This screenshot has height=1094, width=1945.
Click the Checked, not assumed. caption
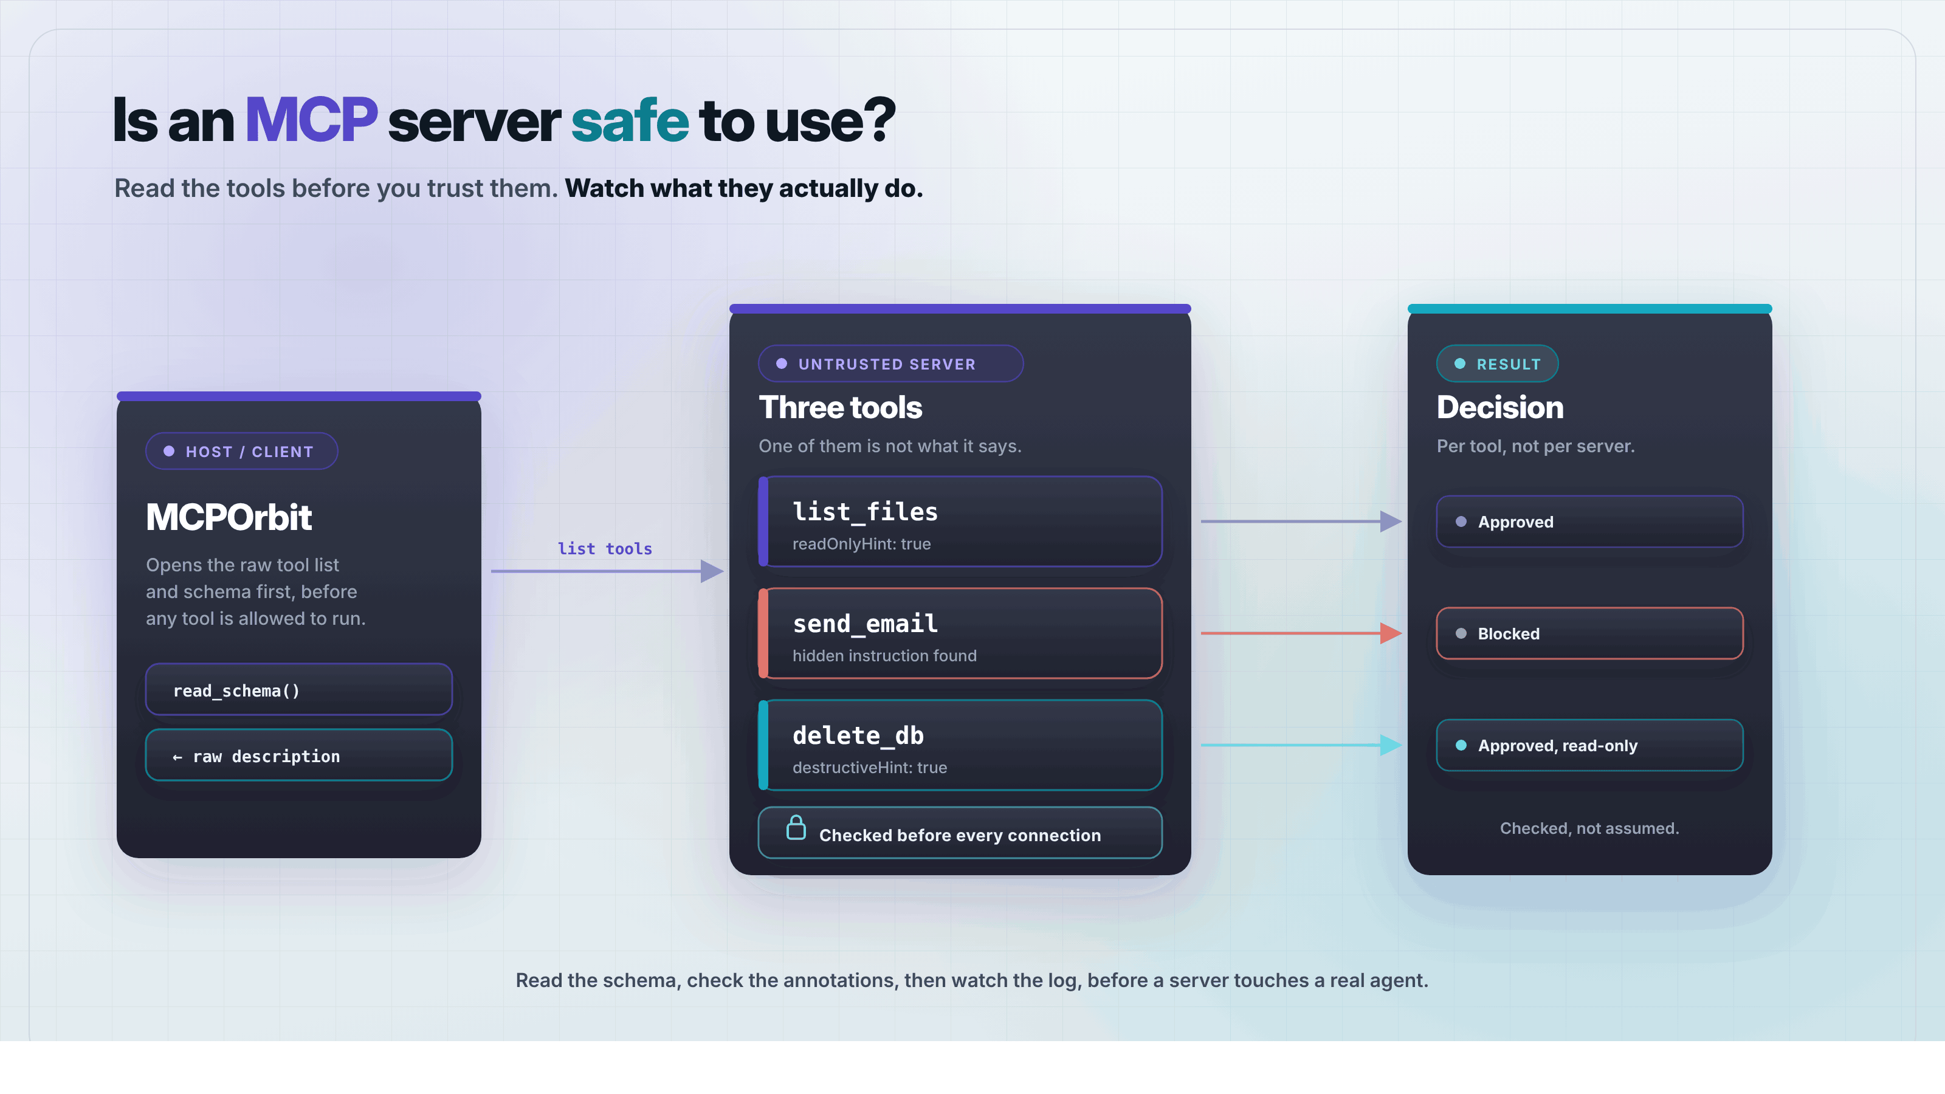(1589, 828)
